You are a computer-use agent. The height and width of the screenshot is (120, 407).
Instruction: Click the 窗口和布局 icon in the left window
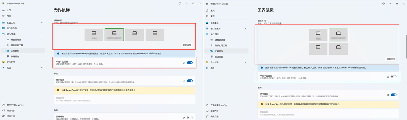click(x=3, y=28)
